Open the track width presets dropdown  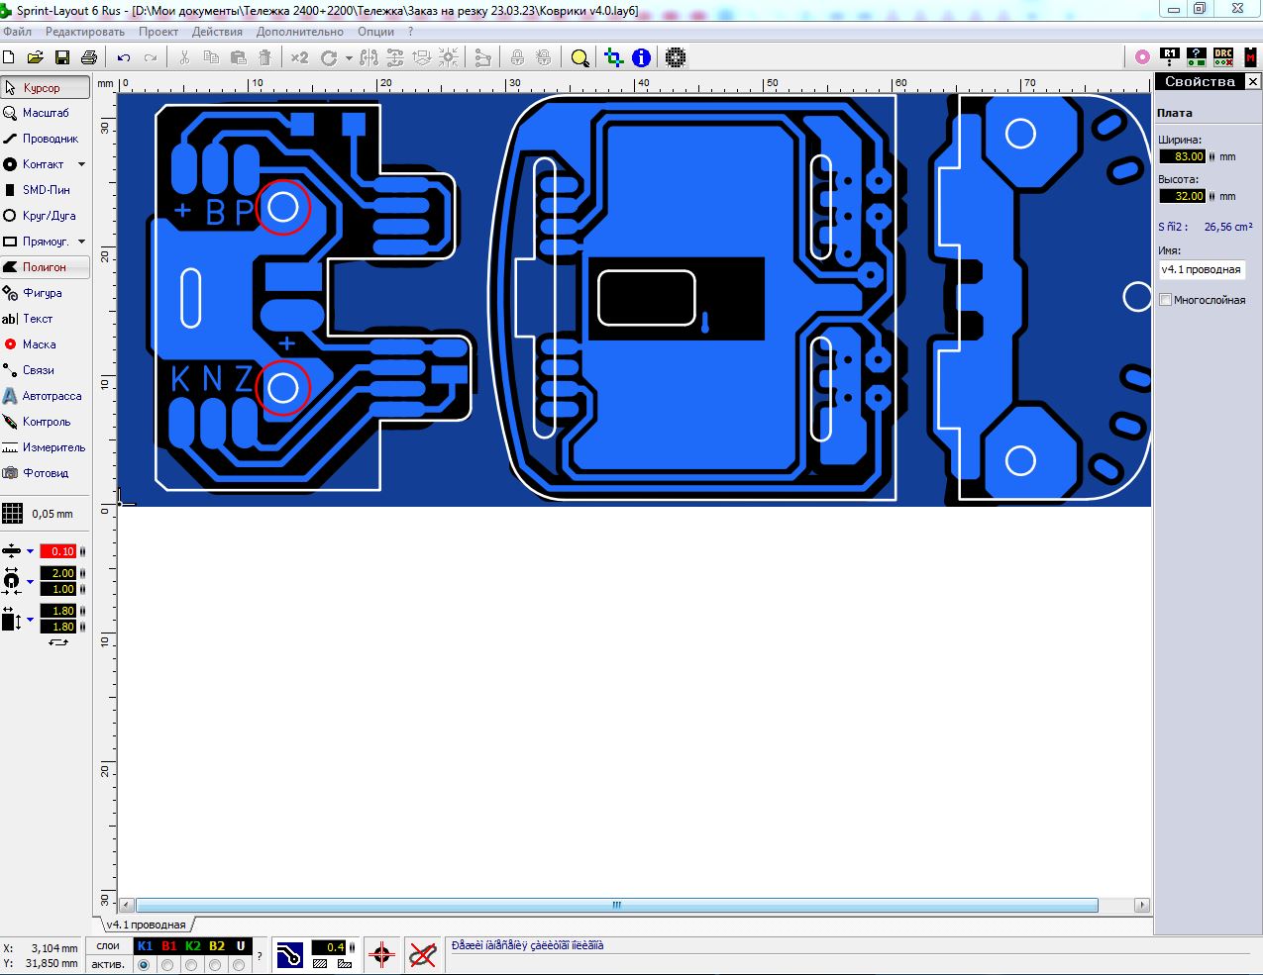[30, 551]
